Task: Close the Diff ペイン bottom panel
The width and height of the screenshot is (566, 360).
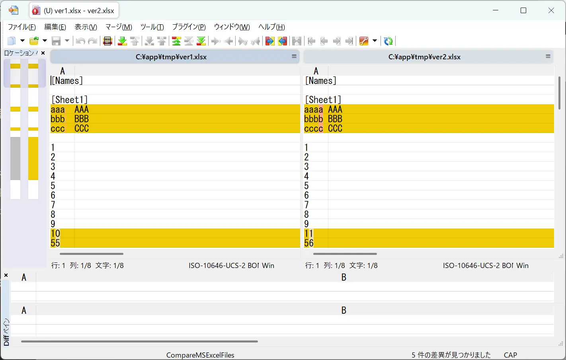Action: [6, 275]
